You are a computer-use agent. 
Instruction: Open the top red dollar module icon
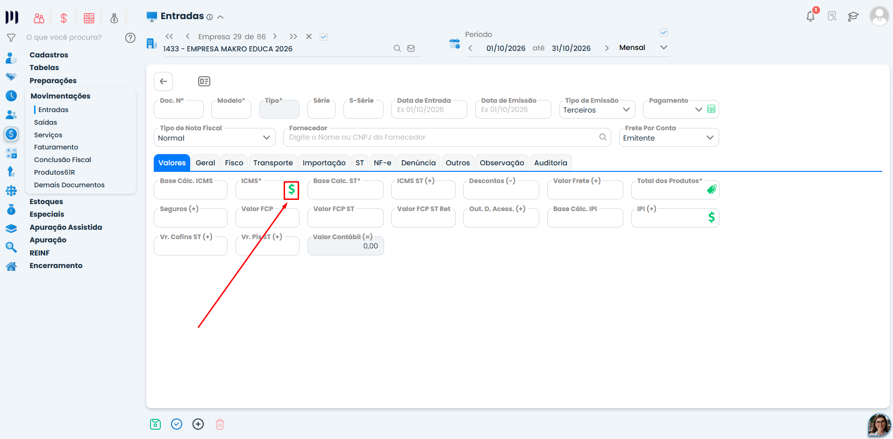click(64, 18)
